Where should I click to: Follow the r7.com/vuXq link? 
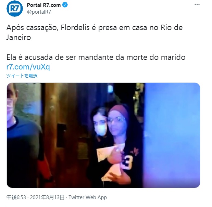[x=28, y=67]
